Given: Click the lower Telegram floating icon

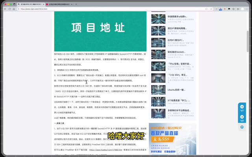Looking at the screenshot, I should coord(242,117).
